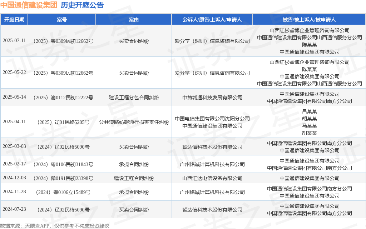366x229 pixels.
Task: Select the date 2025-04-11
Action: (x=14, y=122)
